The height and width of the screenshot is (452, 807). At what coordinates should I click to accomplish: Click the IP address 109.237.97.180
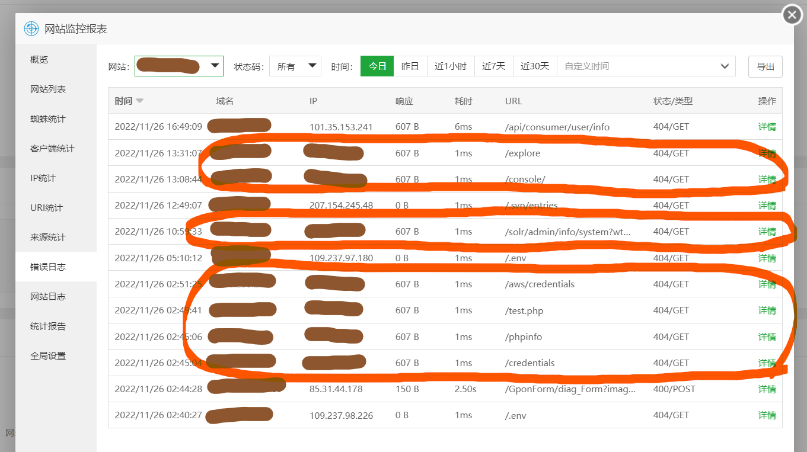[342, 258]
